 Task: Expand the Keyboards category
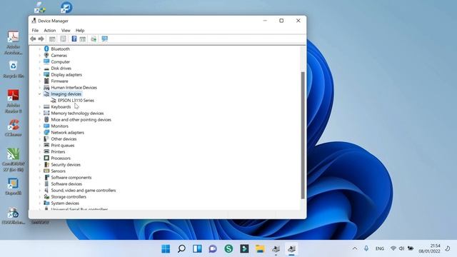point(40,107)
